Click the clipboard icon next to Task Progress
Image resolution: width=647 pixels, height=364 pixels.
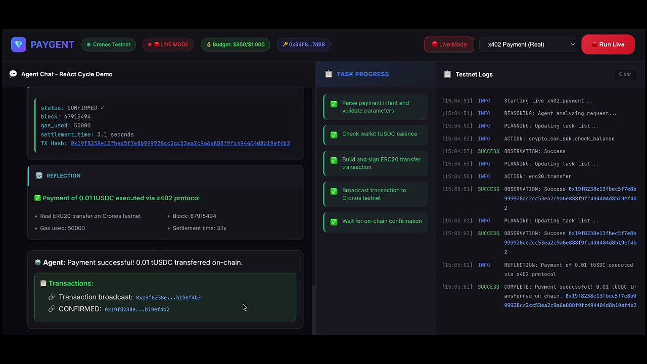tap(329, 74)
